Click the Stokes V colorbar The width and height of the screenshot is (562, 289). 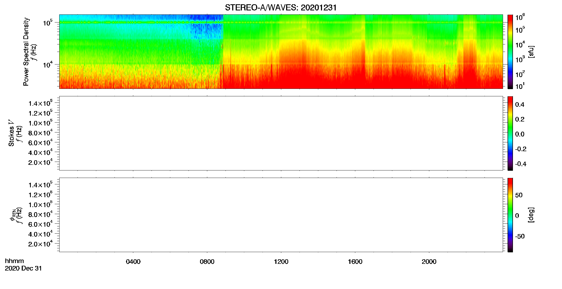510,133
